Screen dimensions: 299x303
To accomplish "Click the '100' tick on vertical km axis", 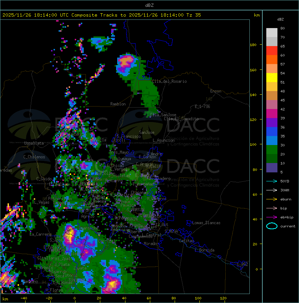I will [x=253, y=144].
